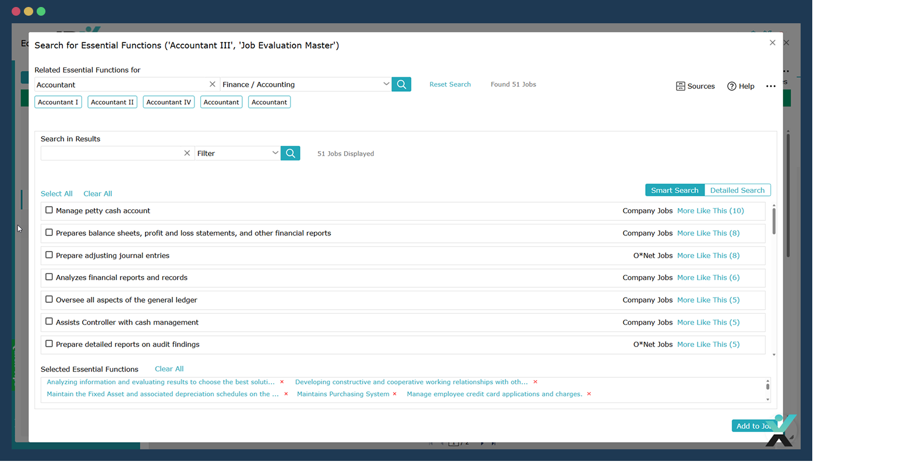
Task: Click the Reset Search link
Action: click(x=450, y=84)
